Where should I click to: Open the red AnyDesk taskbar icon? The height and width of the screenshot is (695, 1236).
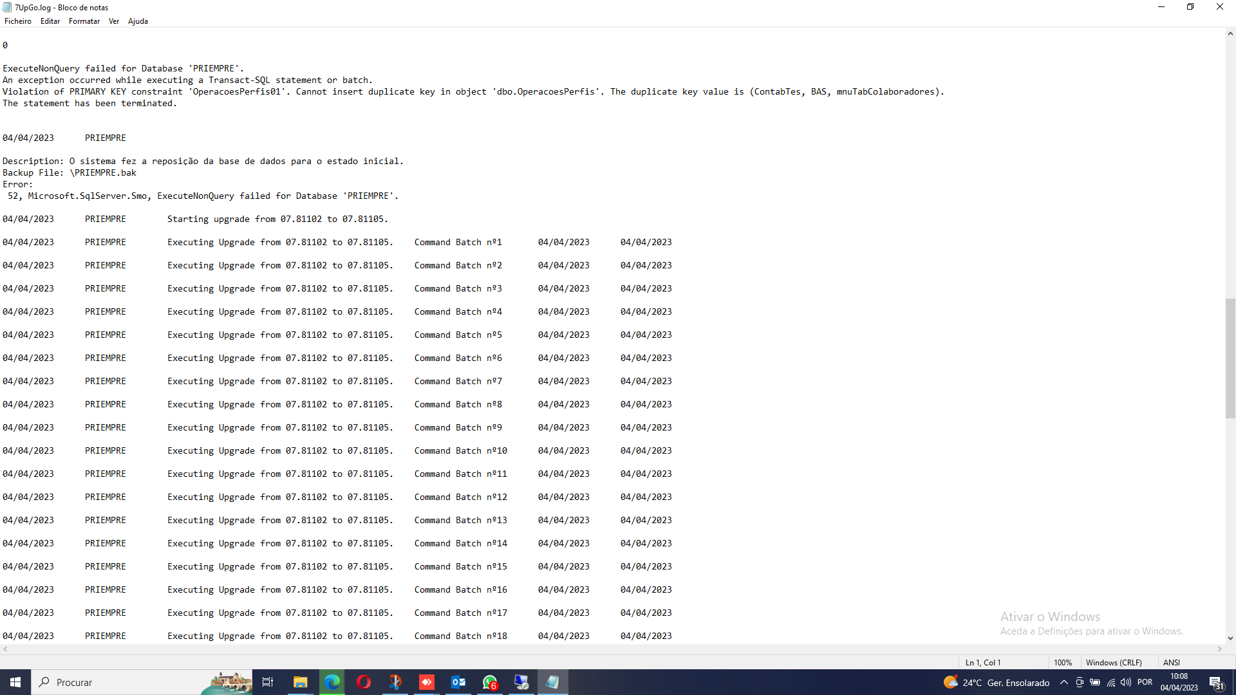pyautogui.click(x=426, y=682)
